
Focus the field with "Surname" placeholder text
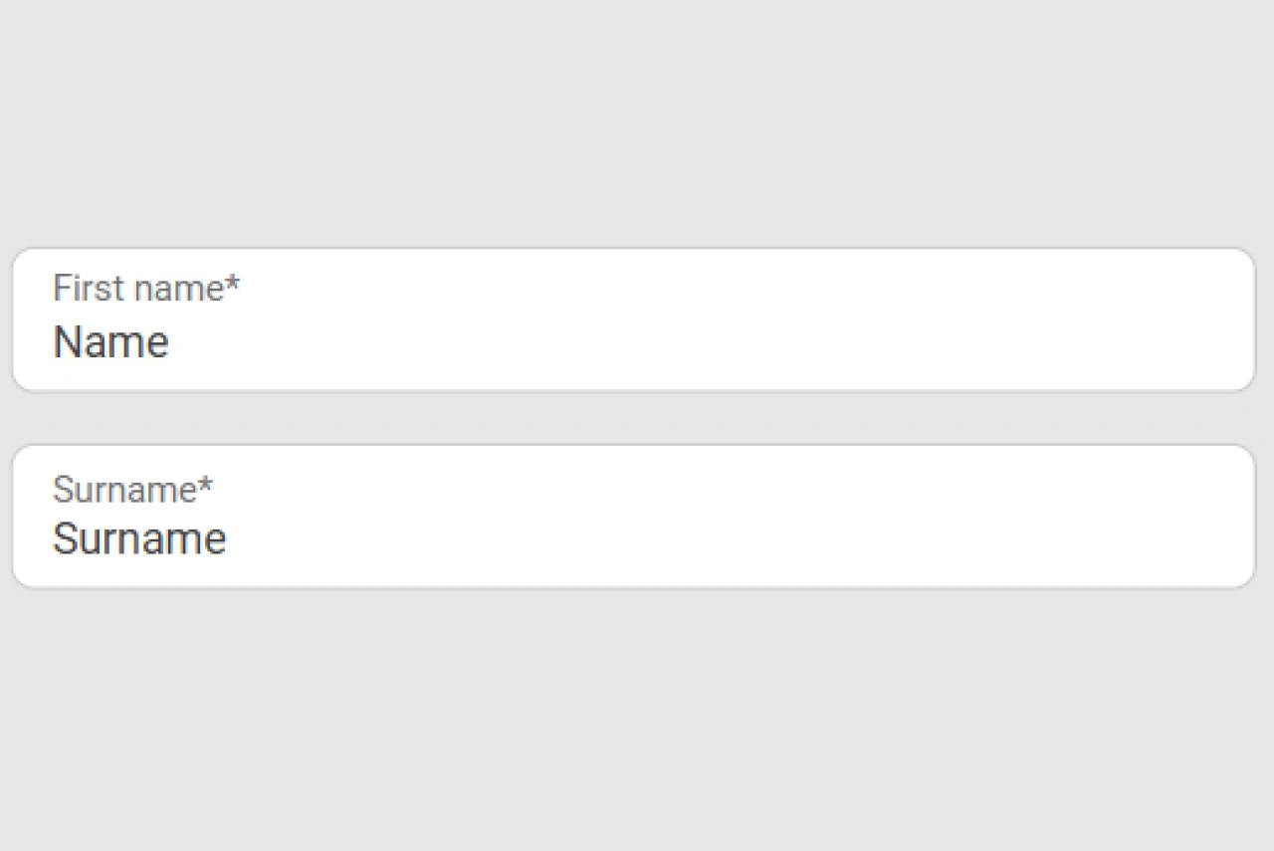633,538
